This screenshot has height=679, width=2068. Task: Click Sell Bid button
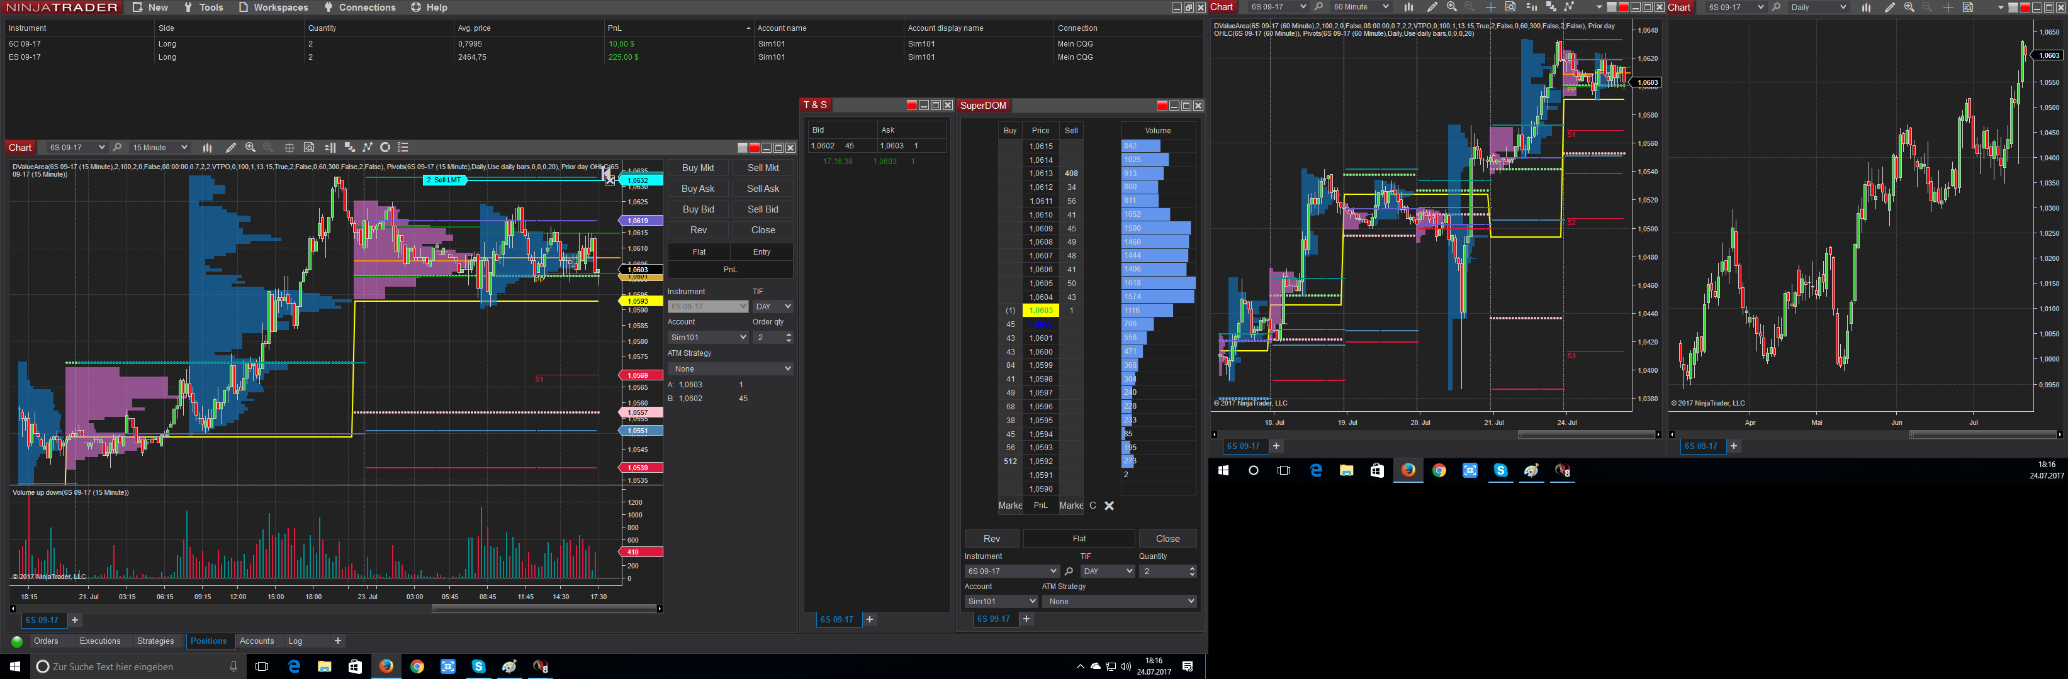pos(763,209)
